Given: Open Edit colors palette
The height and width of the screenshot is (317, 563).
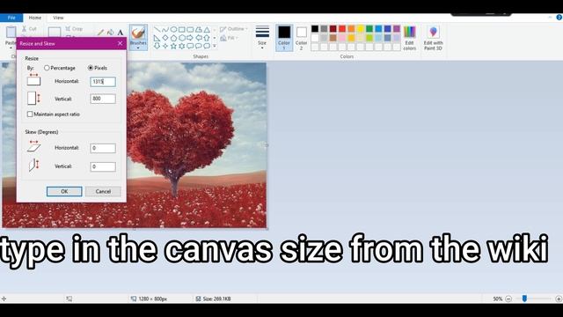Looking at the screenshot, I should point(409,38).
